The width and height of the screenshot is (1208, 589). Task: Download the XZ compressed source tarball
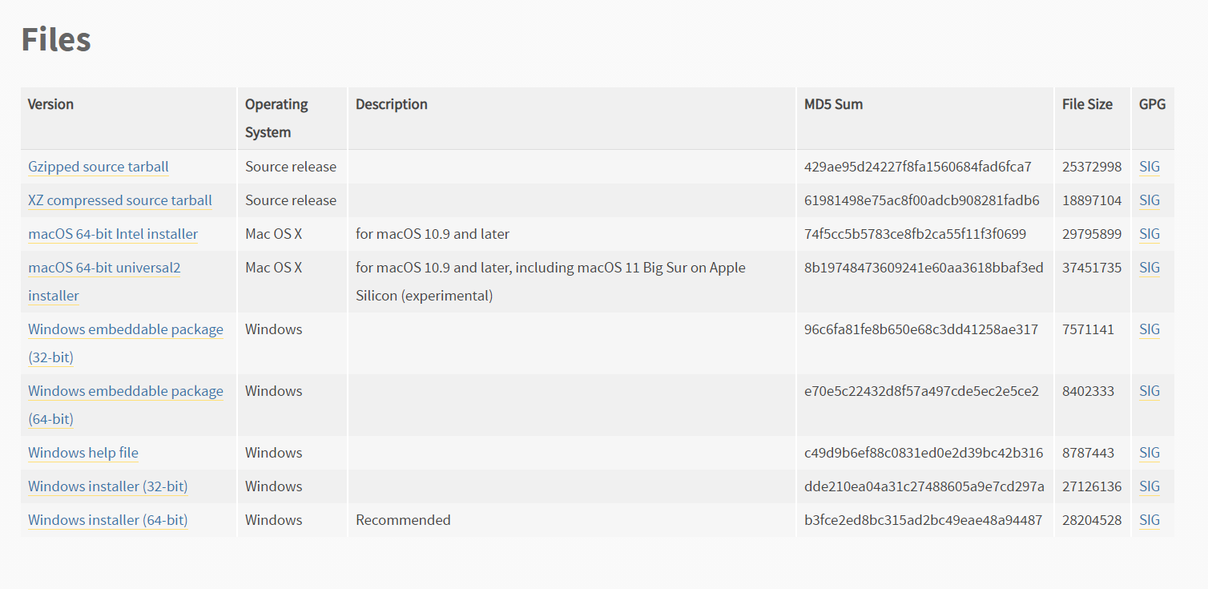pos(120,200)
